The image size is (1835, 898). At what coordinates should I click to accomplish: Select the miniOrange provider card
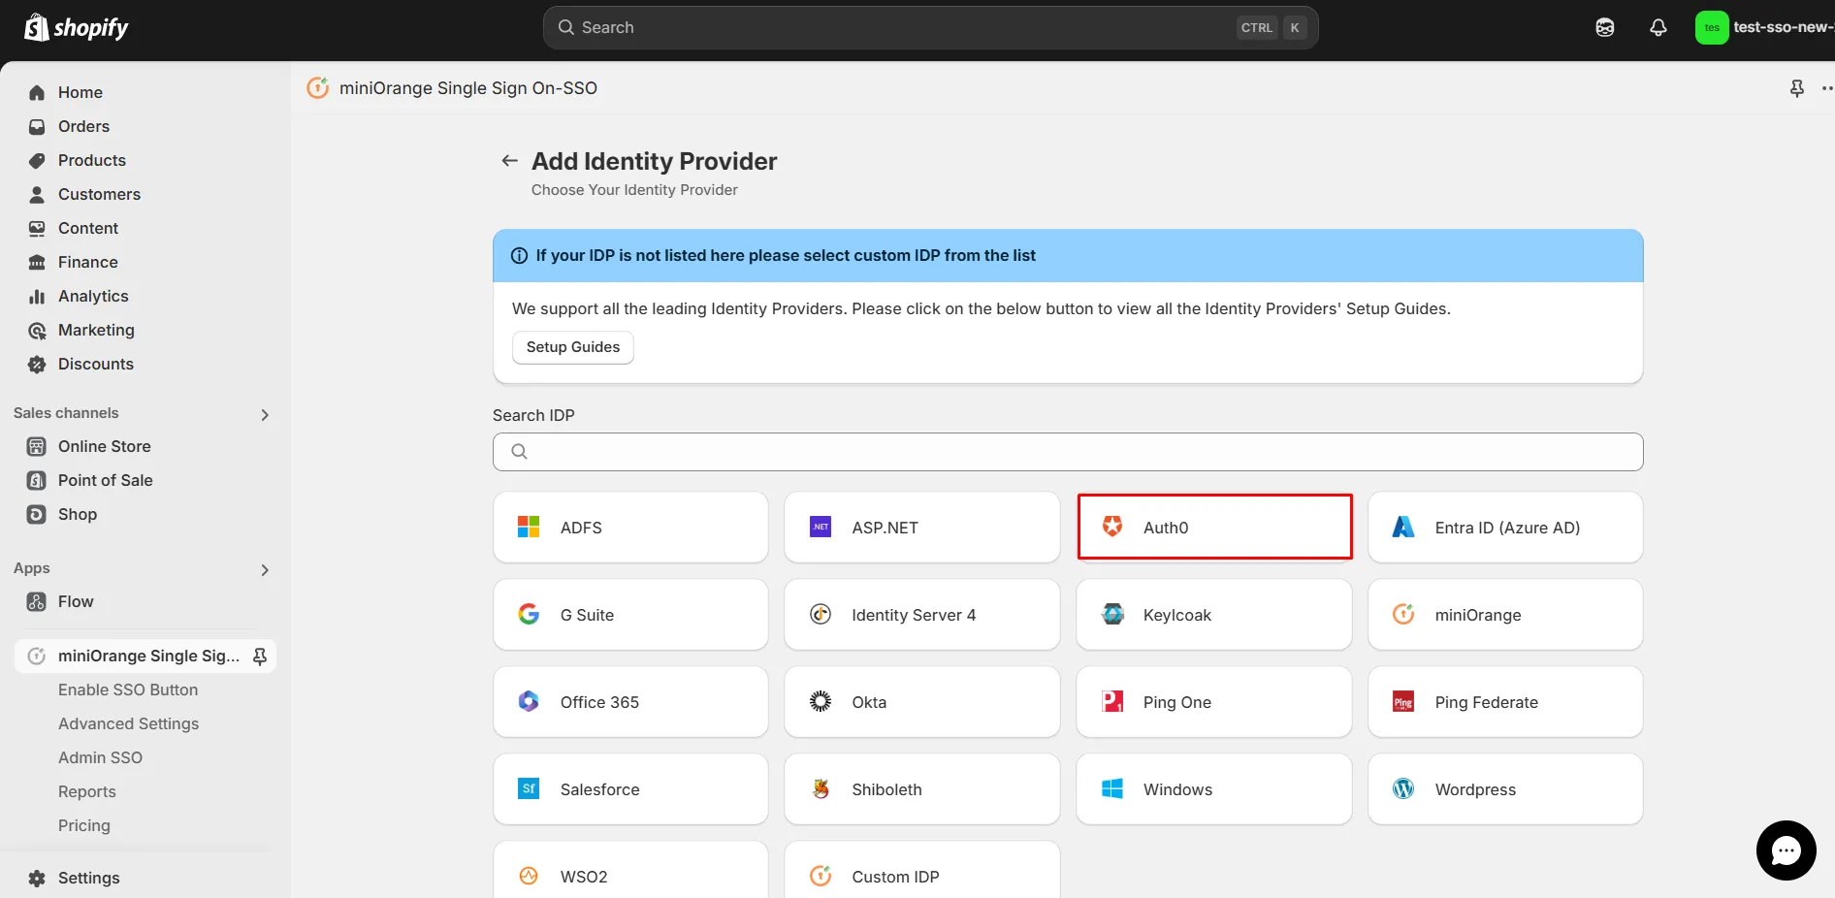coord(1505,615)
